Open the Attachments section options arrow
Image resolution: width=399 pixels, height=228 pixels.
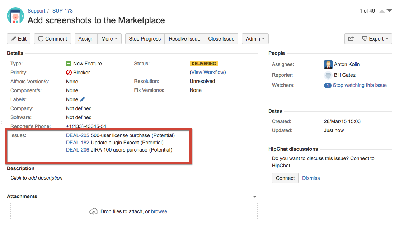pyautogui.click(x=255, y=197)
